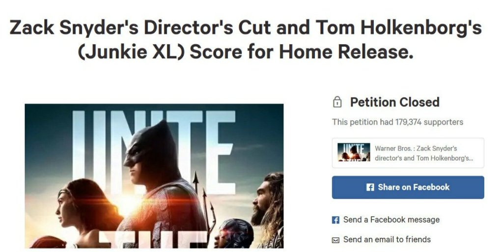
Task: Share the petition on Facebook
Action: pyautogui.click(x=408, y=187)
